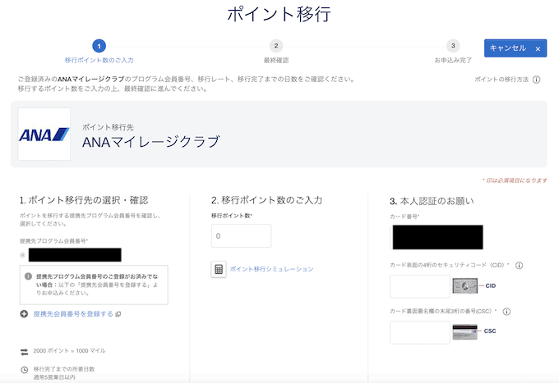Open ポイント移行シミュレーション link

pos(271,269)
